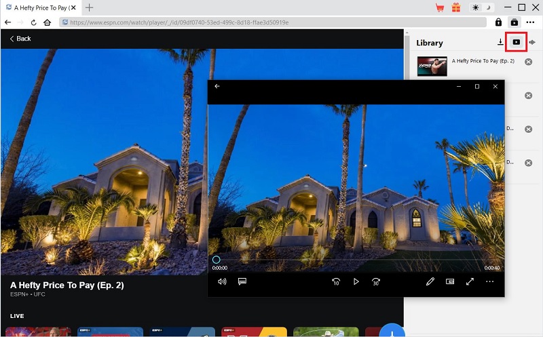
Task: Open the subtitles menu in the player
Action: 242,281
